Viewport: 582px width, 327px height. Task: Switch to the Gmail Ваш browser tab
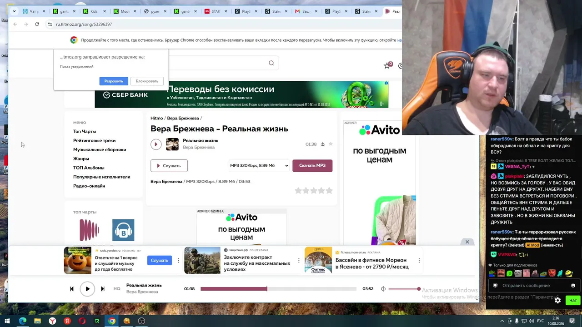[x=306, y=11]
